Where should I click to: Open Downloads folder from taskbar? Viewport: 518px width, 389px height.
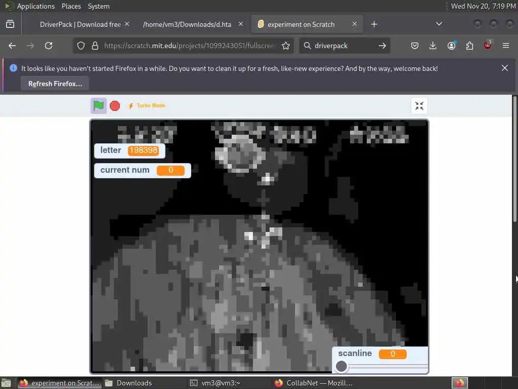coord(129,383)
